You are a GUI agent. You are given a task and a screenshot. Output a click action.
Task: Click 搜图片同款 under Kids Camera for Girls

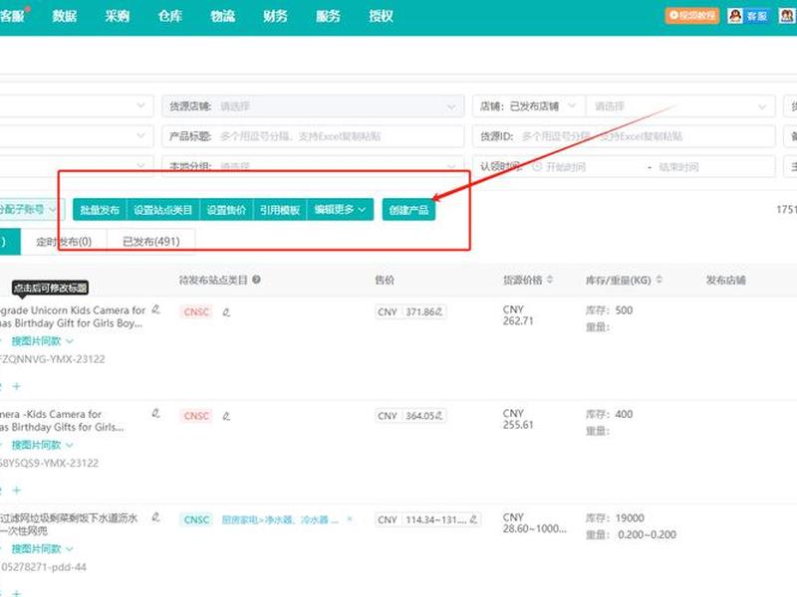(x=42, y=445)
